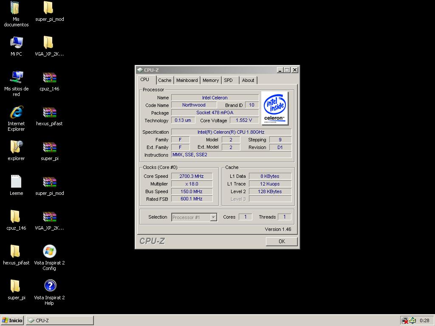The image size is (435, 326).
Task: Open VGA_XP_2K RAR archive
Action: [49, 220]
